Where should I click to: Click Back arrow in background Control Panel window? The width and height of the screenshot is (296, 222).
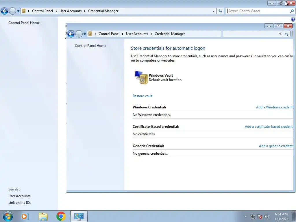[x=5, y=11]
